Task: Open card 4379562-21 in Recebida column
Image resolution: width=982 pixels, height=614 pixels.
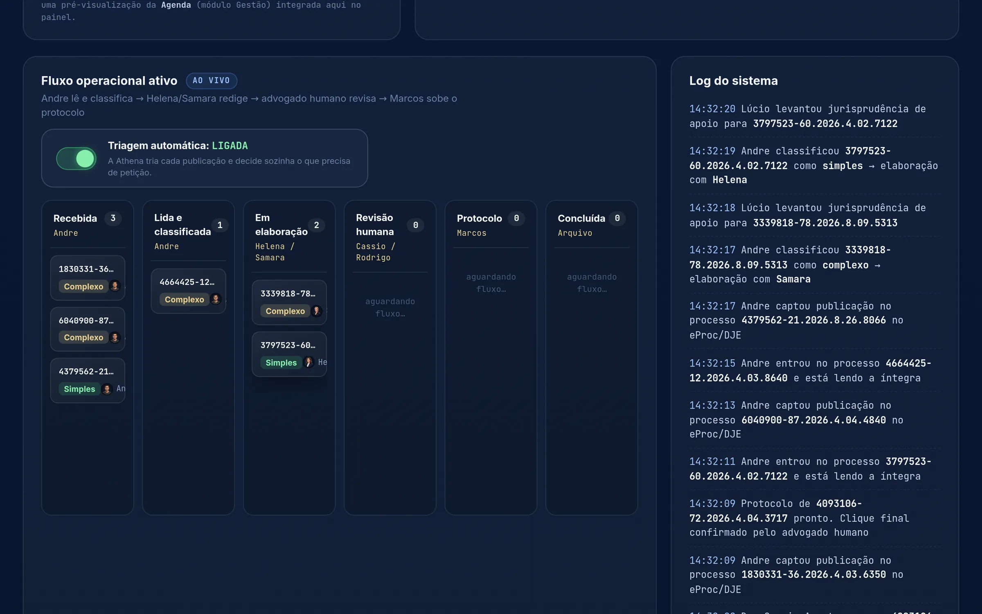Action: pyautogui.click(x=88, y=380)
